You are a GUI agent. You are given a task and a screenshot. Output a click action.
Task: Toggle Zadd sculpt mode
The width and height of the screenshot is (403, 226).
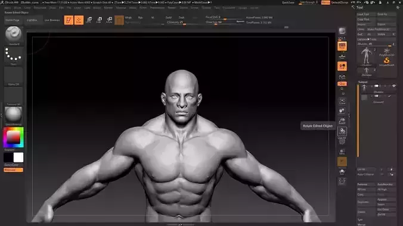click(169, 17)
